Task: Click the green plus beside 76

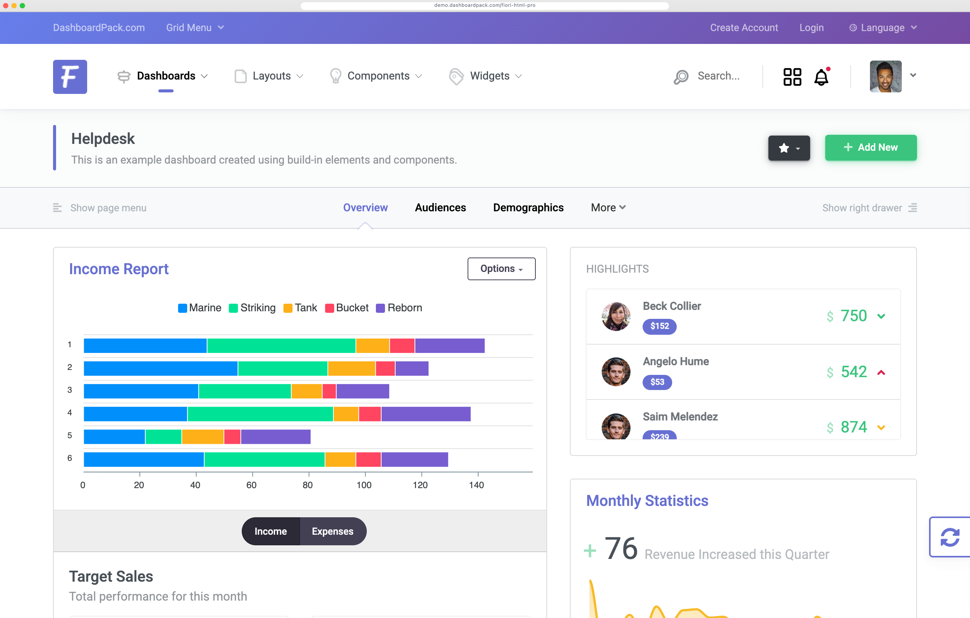Action: pos(590,550)
